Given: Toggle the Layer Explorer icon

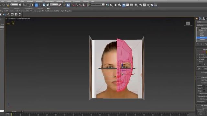Looking at the screenshot, I should pos(119,5).
